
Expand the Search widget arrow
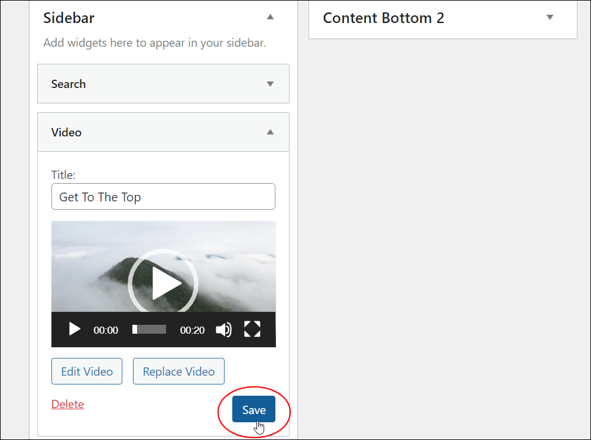point(270,84)
